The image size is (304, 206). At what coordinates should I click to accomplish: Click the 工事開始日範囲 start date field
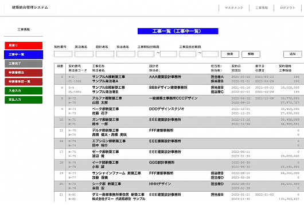tap(146, 54)
